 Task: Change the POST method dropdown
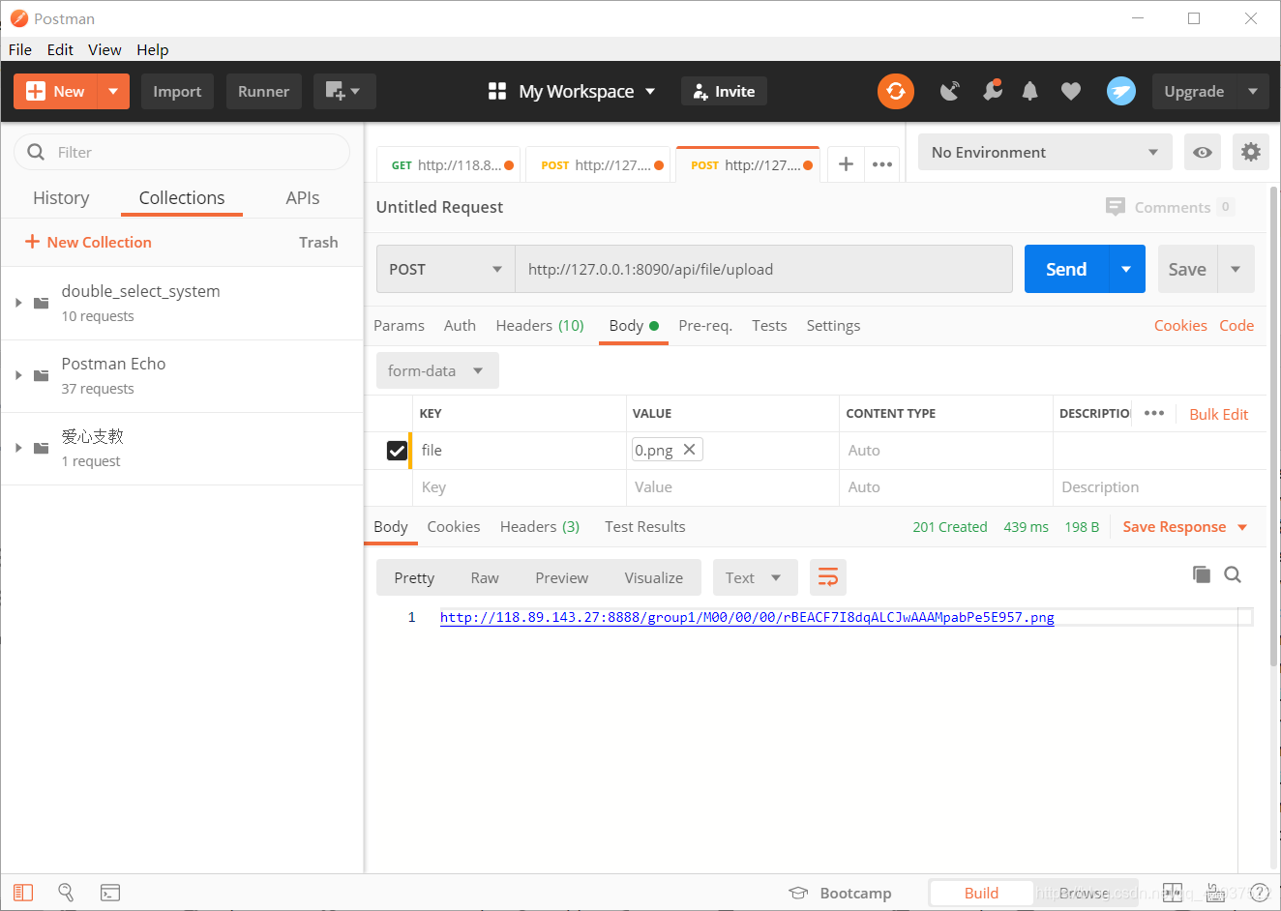(445, 269)
